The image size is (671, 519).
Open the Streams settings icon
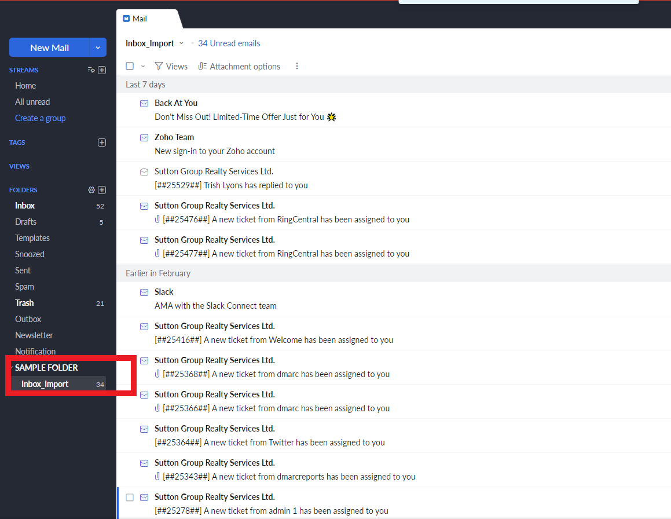pos(91,70)
